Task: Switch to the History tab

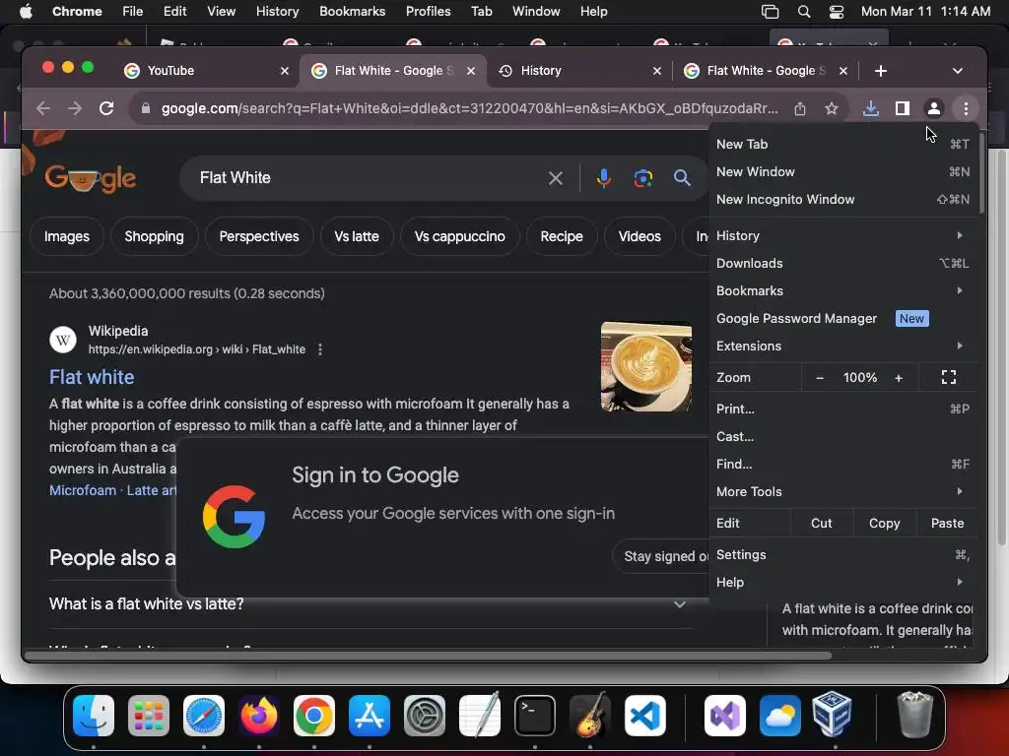Action: tap(577, 71)
